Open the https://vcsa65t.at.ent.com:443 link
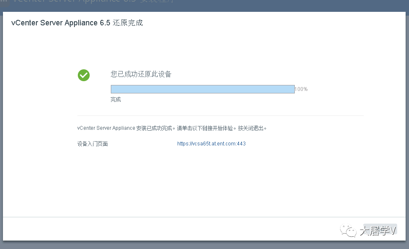Image resolution: width=409 pixels, height=249 pixels. pos(211,144)
